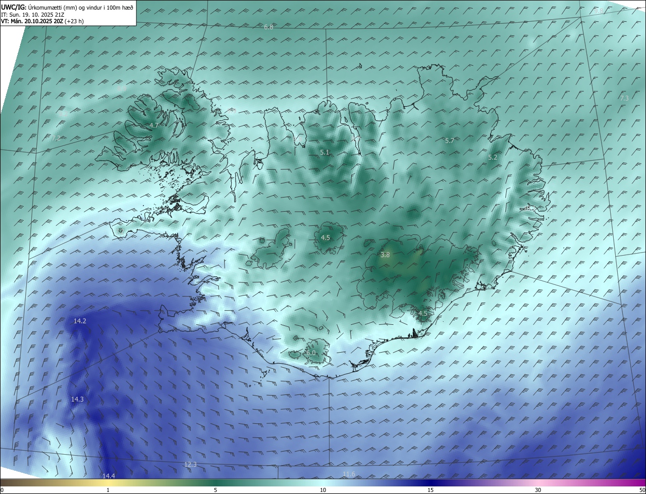This screenshot has width=646, height=494.
Task: Click the color scale tick labeled 30
Action: point(538,490)
